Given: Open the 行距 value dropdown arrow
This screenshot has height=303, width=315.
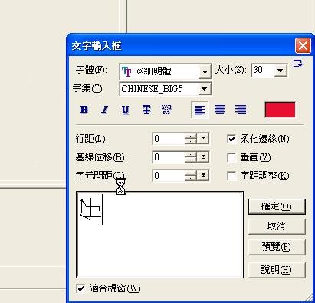Looking at the screenshot, I should tap(203, 139).
